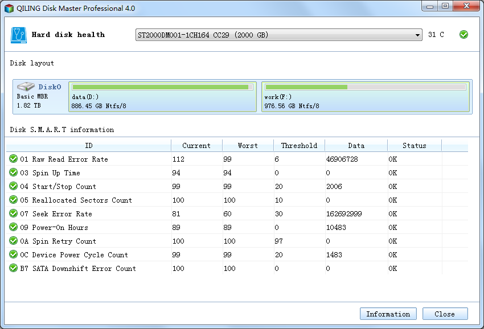
Task: Click the 886.45 GB Ntfs/8 partition text
Action: [x=99, y=106]
